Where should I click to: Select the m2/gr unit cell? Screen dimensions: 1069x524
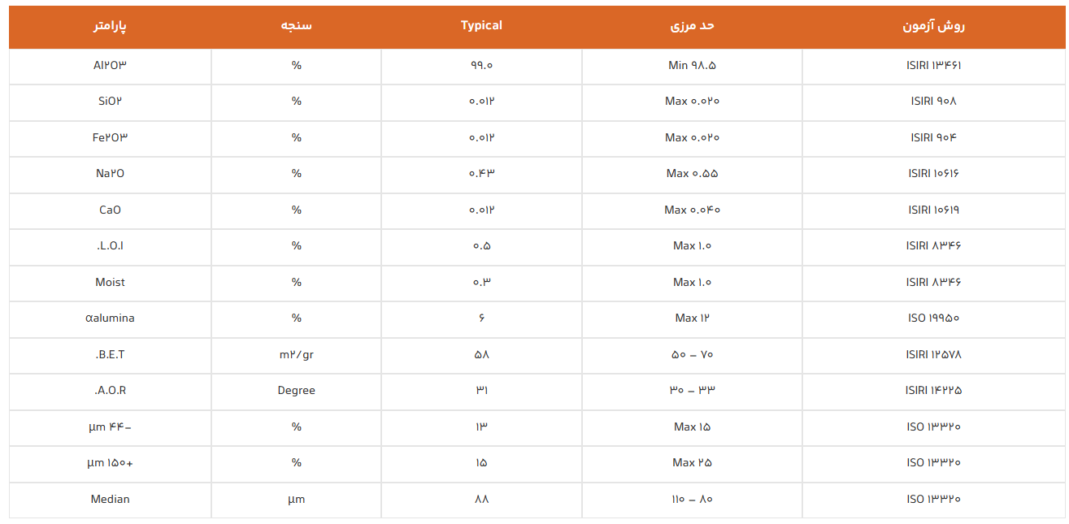tap(296, 354)
